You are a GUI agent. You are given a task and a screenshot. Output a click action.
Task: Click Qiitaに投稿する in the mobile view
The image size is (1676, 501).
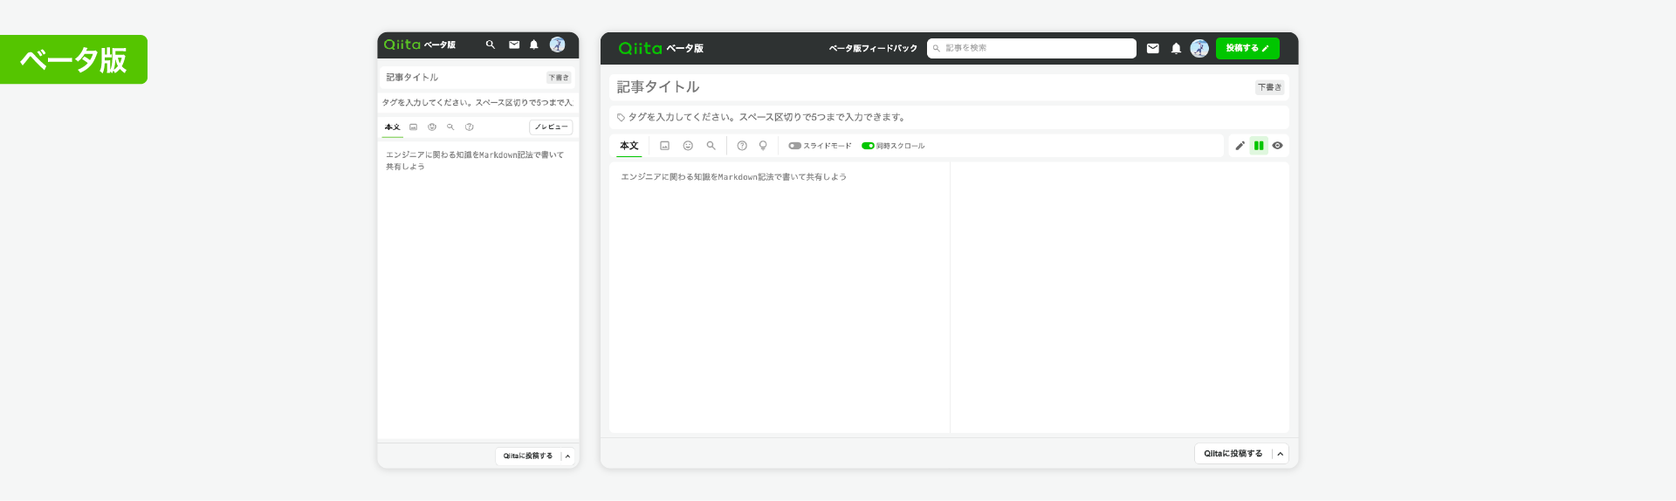click(x=528, y=456)
